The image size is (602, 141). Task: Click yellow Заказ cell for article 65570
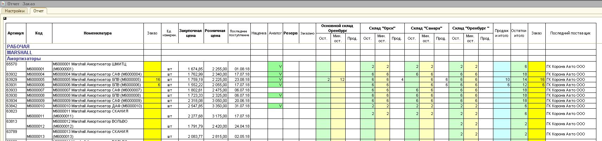point(152,66)
